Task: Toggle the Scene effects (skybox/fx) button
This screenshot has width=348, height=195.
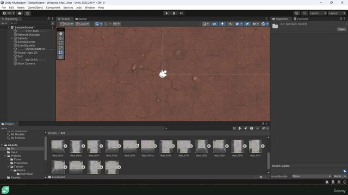Action: click(x=237, y=24)
